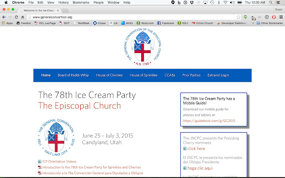Screen dimensions: 285x178
Task: Open the Facebook bookmark
Action: (x=166, y=23)
